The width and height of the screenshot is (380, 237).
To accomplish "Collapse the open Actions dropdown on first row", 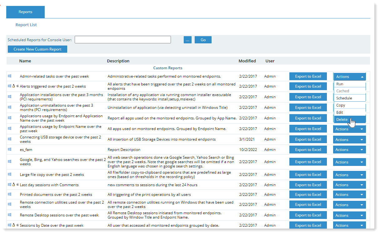I will [x=349, y=77].
